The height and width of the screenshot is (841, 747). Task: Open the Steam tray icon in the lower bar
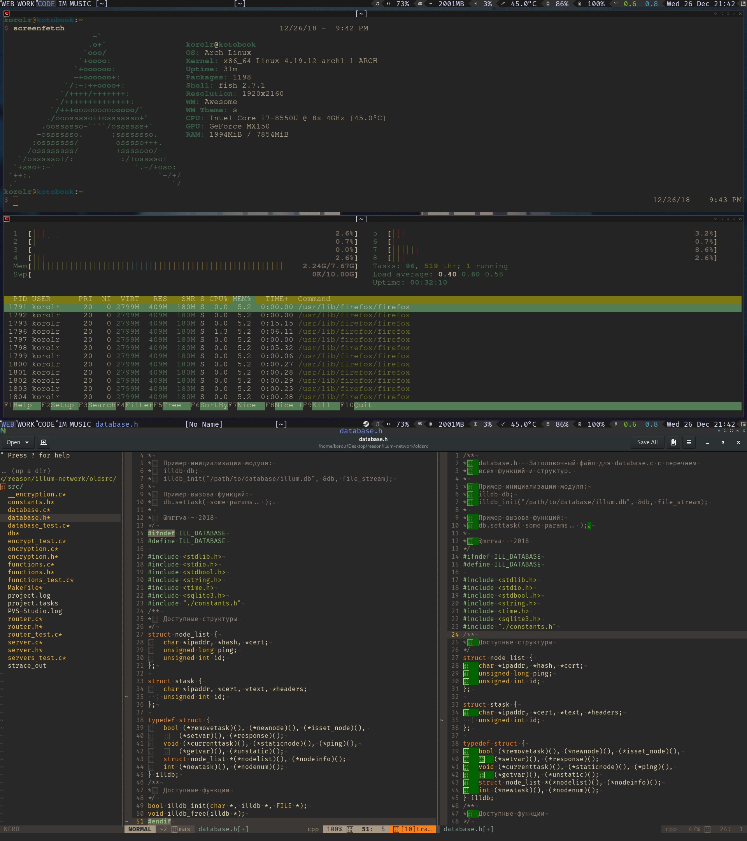click(x=366, y=424)
